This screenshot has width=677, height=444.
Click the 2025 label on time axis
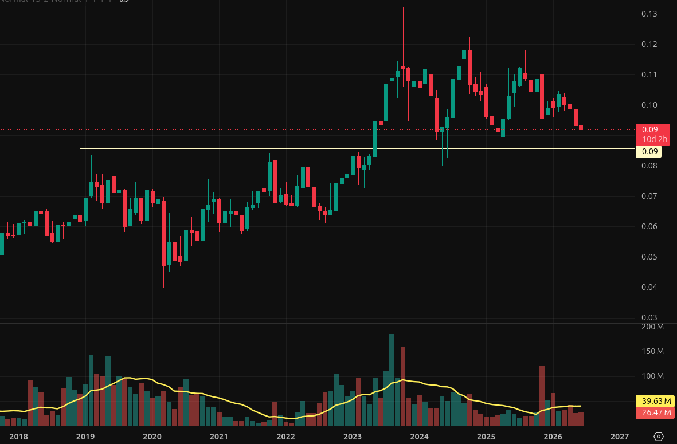pyautogui.click(x=486, y=437)
